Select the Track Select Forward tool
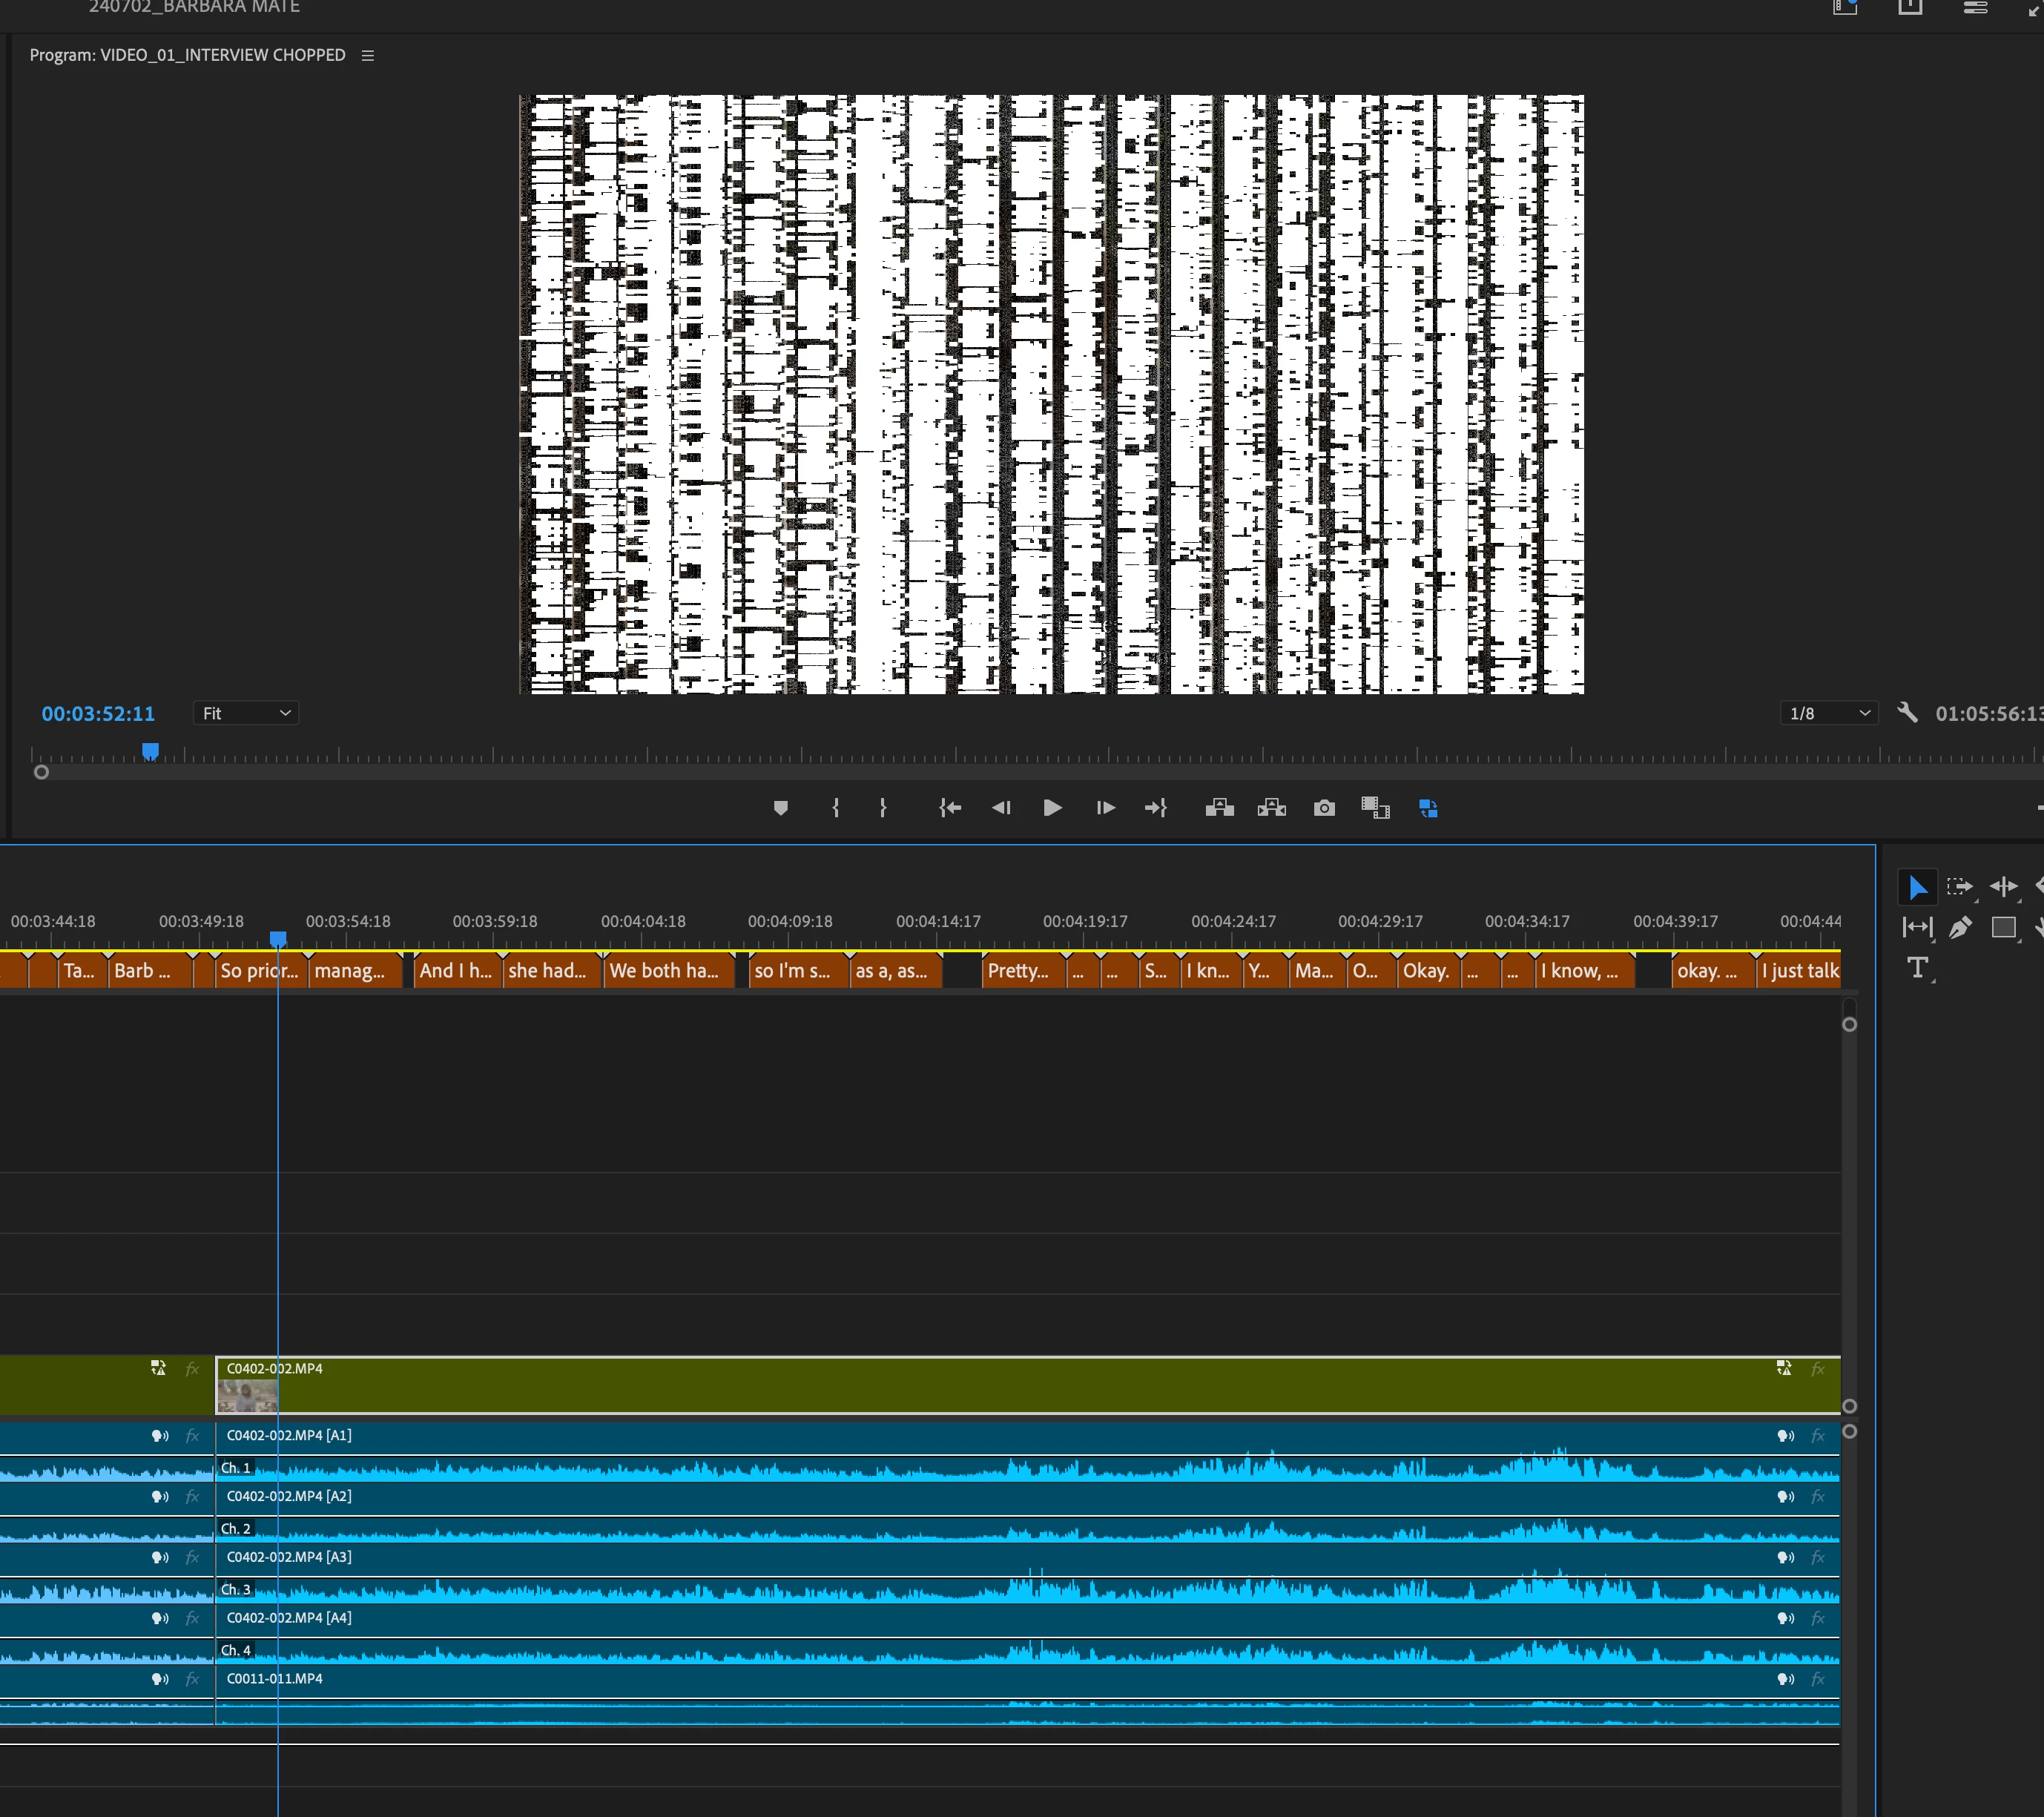 tap(1959, 887)
